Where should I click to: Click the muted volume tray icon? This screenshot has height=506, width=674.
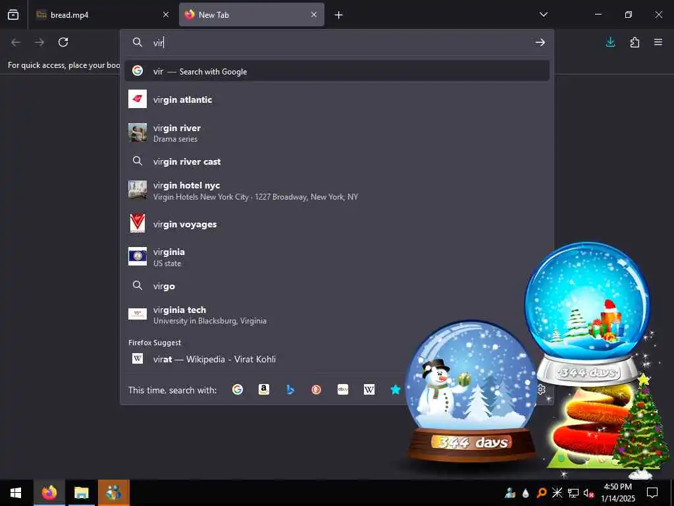tap(588, 493)
